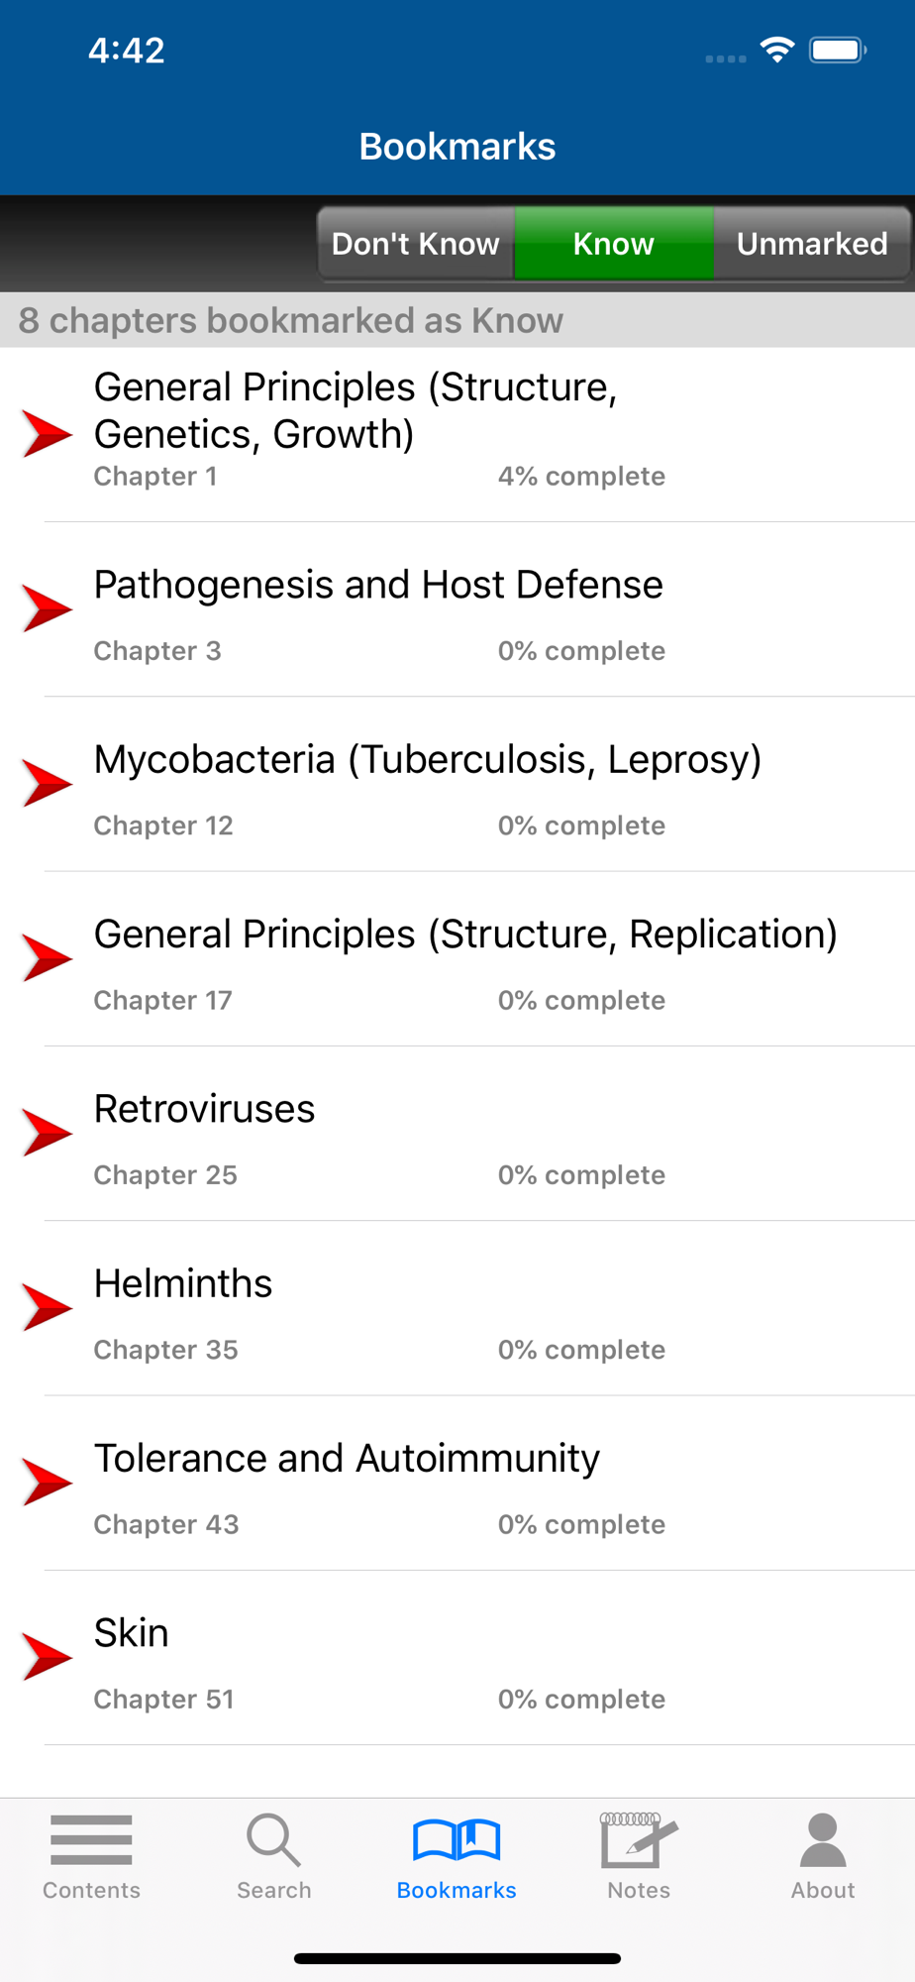
Task: Tap the Search magnifier icon
Action: coord(273,1840)
